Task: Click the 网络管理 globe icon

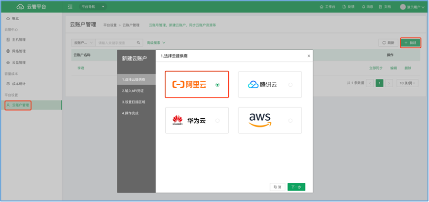Action: pyautogui.click(x=8, y=51)
